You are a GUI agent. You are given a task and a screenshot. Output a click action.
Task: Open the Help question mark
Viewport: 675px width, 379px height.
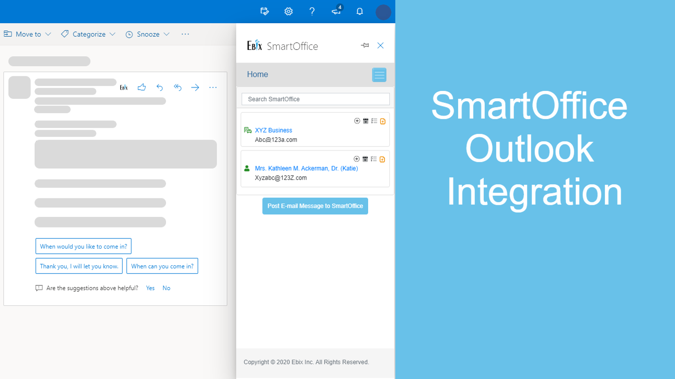[312, 11]
